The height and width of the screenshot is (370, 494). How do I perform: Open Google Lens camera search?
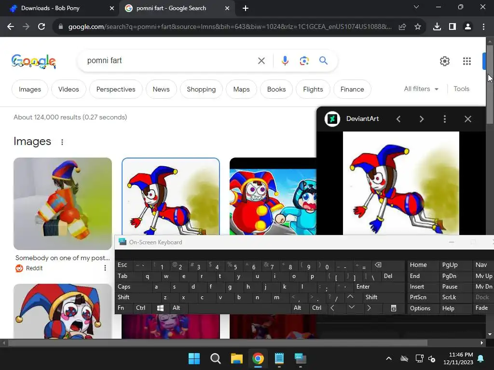(304, 61)
